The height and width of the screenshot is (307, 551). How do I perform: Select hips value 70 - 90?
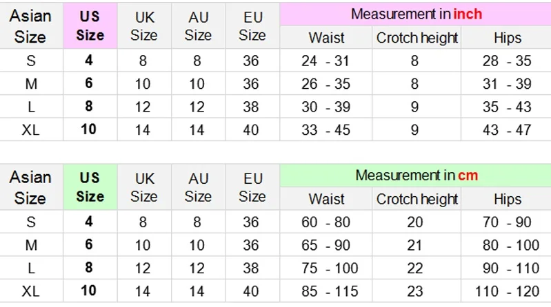pyautogui.click(x=507, y=222)
